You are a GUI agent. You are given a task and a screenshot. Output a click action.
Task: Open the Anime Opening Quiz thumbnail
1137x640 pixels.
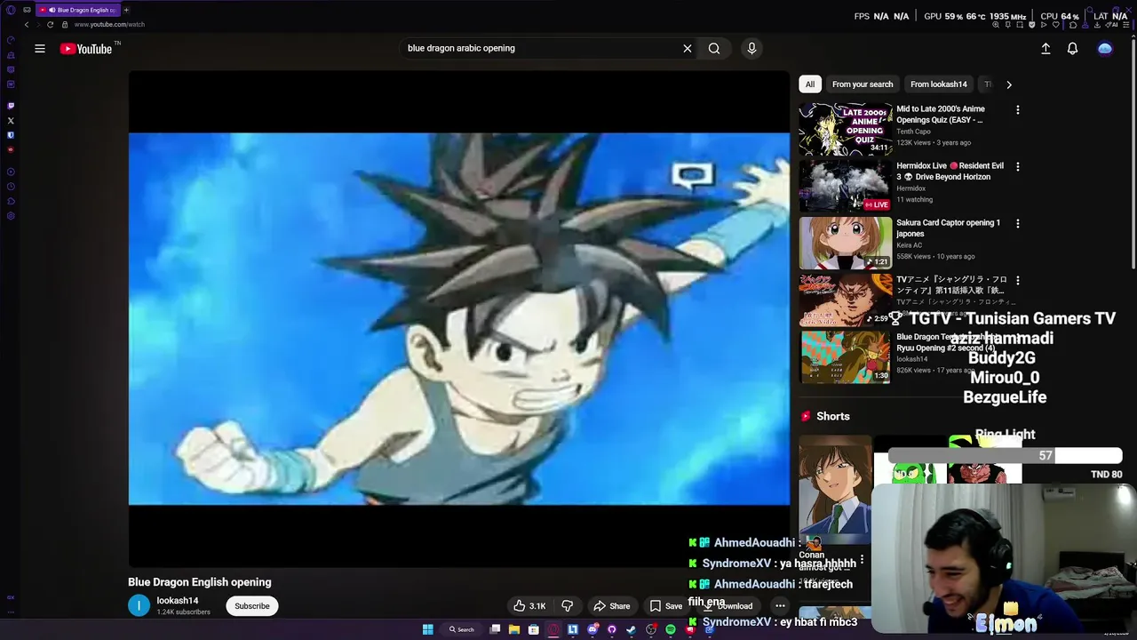[x=845, y=129]
